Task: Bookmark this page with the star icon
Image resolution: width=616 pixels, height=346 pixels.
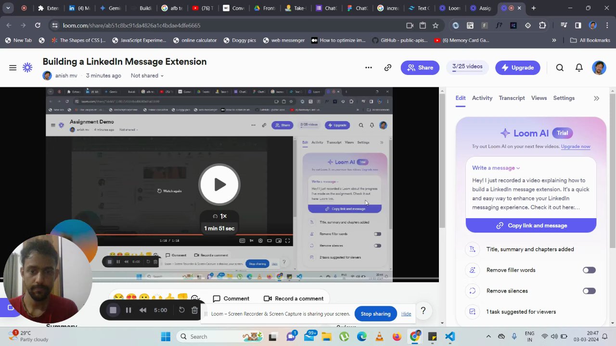Action: click(x=436, y=25)
